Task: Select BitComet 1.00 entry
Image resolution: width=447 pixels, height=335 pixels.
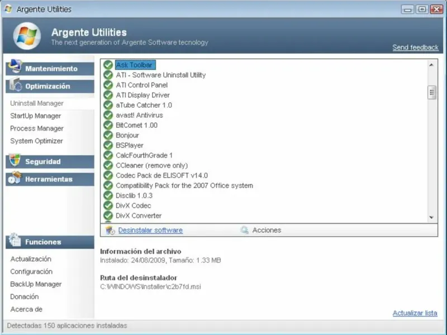Action: click(136, 125)
